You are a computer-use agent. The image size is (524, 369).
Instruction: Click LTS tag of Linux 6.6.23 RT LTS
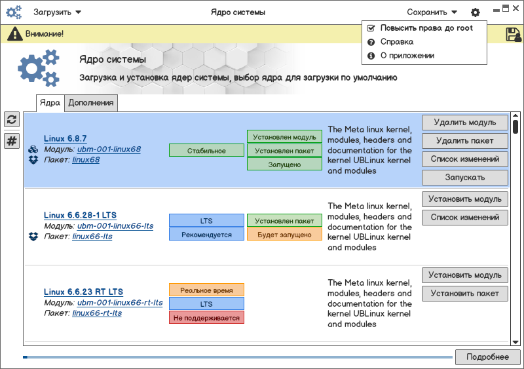[206, 303]
